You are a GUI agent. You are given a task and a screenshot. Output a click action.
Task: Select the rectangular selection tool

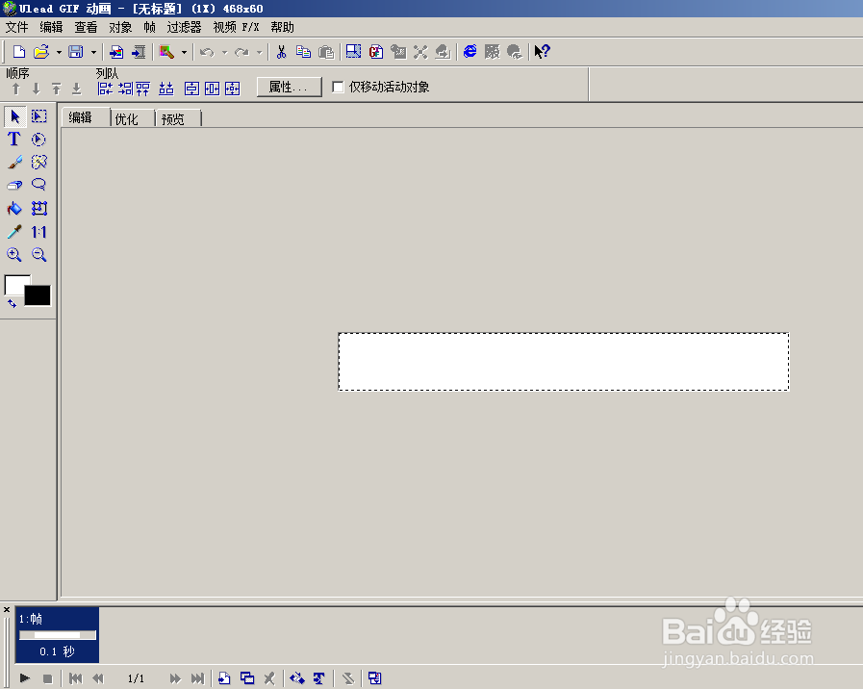[x=39, y=116]
